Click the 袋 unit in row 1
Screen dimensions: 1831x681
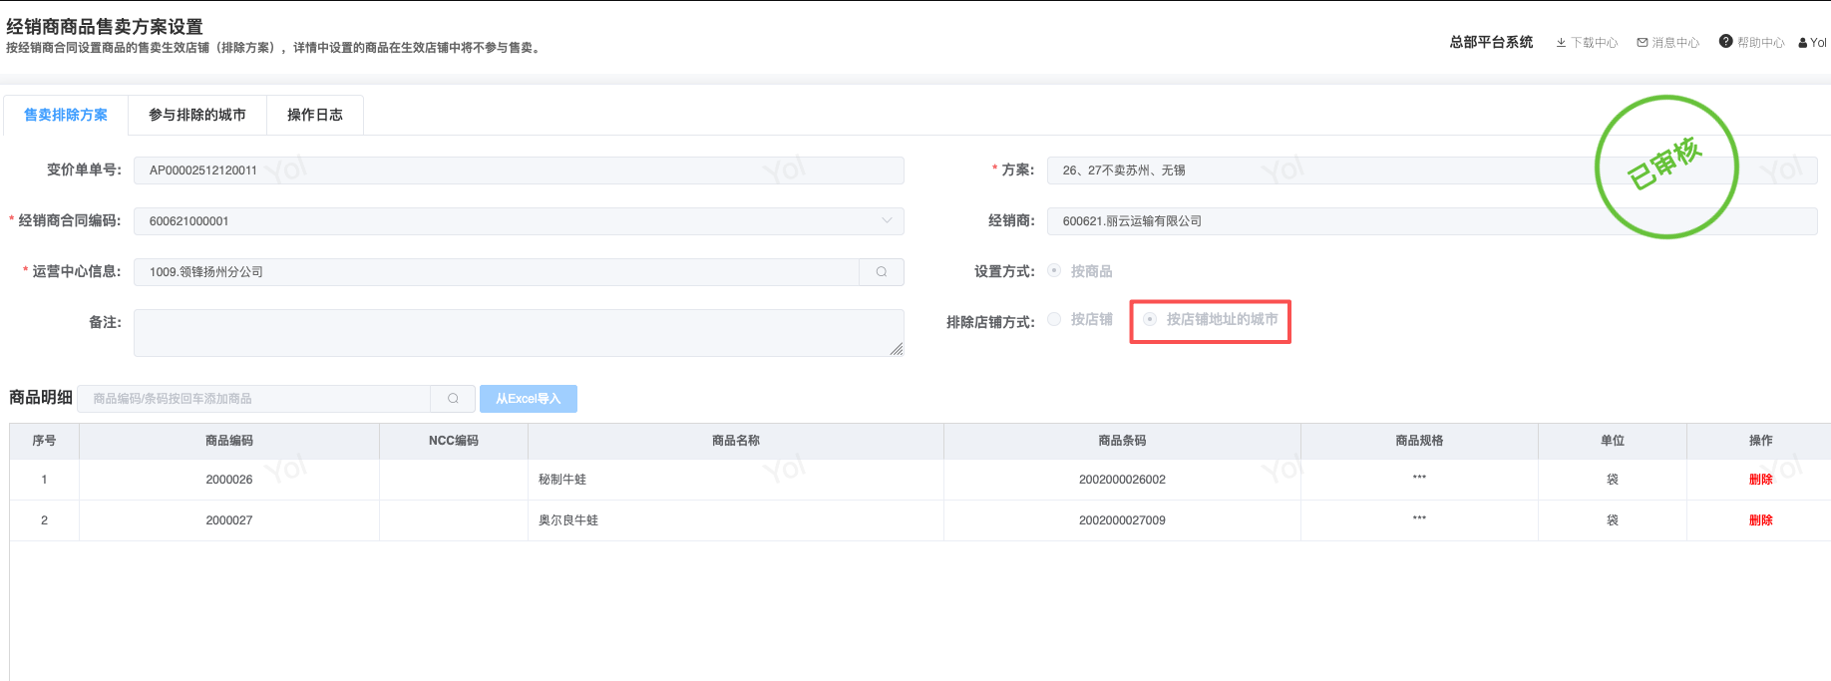click(x=1613, y=480)
